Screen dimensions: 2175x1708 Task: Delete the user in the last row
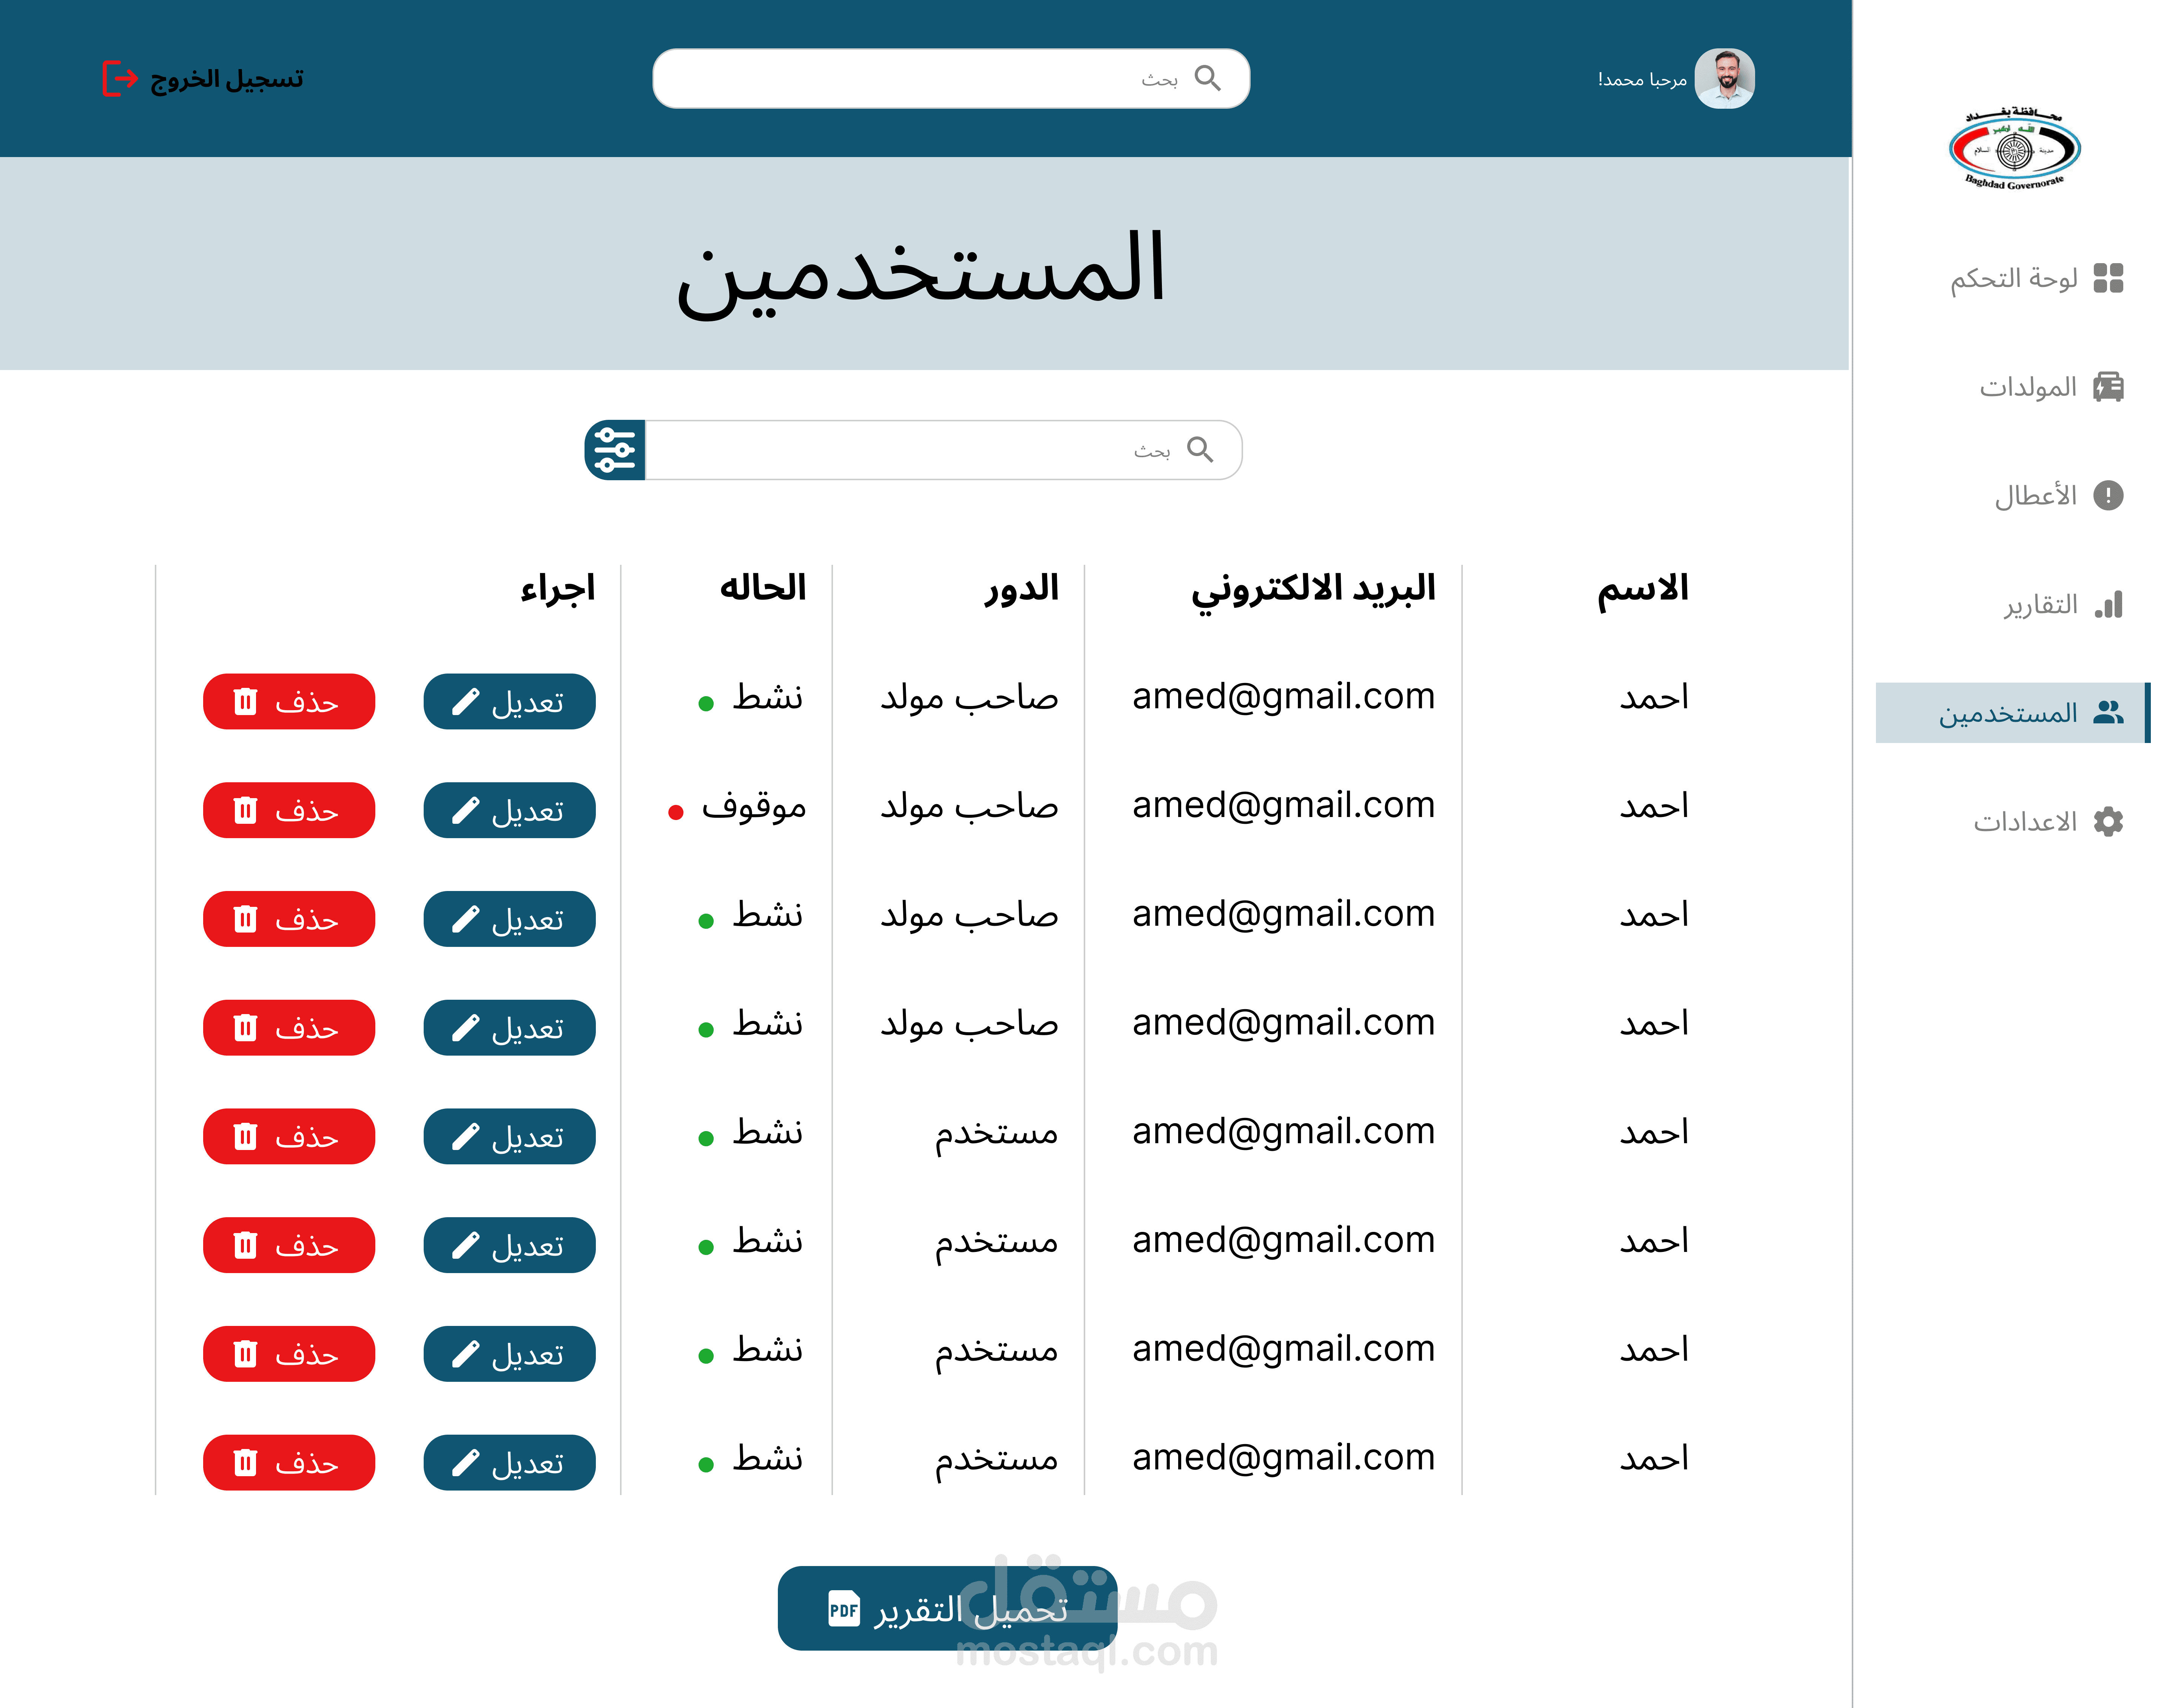pyautogui.click(x=288, y=1462)
